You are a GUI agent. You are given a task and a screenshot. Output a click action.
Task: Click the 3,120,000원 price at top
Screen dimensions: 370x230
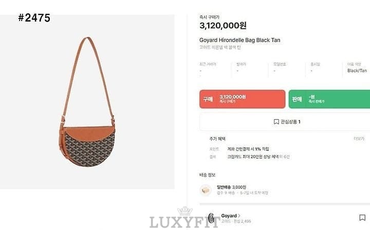tap(223, 26)
